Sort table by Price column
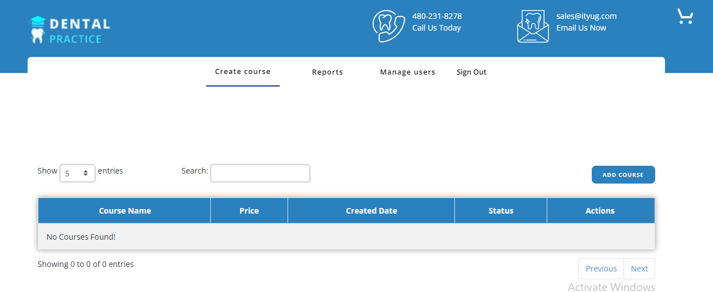Viewport: 713px width, 292px height. click(x=249, y=211)
